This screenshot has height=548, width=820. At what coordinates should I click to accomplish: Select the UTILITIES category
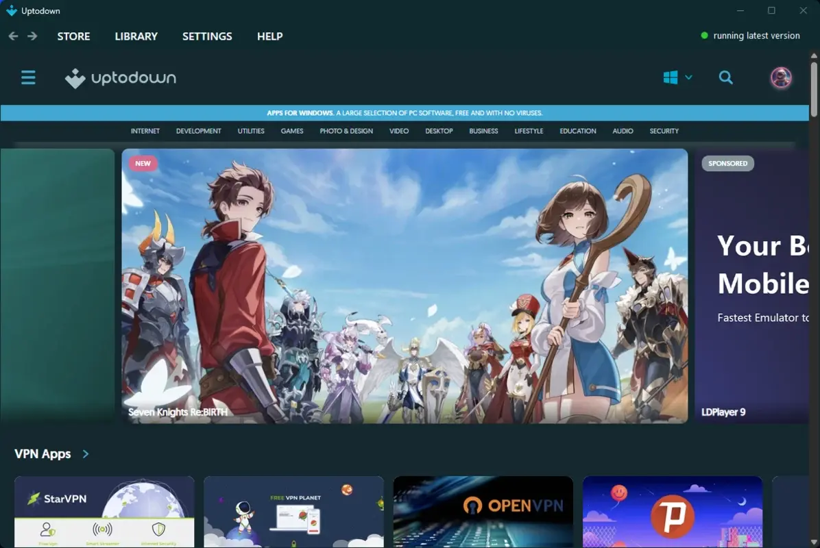(x=250, y=131)
